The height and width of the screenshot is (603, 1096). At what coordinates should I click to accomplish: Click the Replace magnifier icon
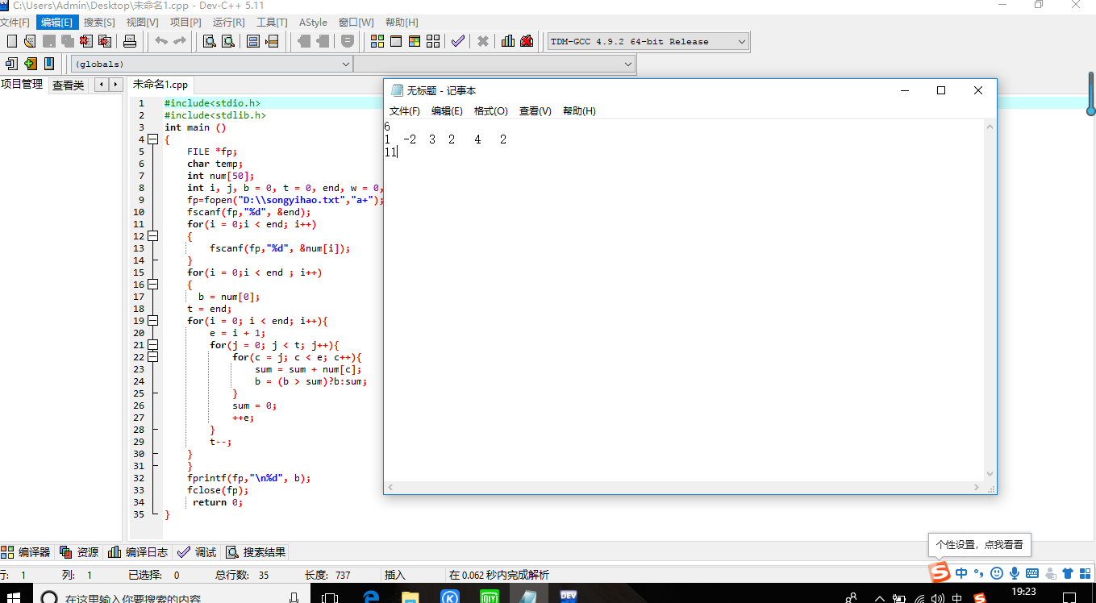point(228,41)
